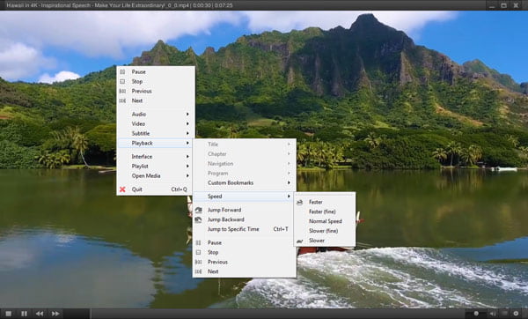Open the Subtitle submenu
528x319 pixels.
[156, 133]
